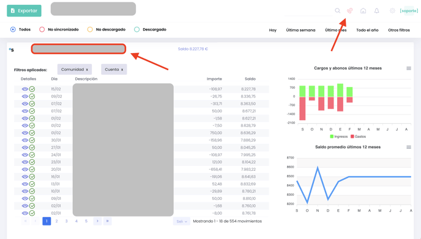Screen dimensions: 421x239
Task: Open the notifications bell
Action: 377,11
